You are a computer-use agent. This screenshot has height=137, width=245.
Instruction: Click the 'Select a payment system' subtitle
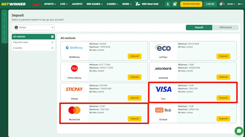click(38, 20)
